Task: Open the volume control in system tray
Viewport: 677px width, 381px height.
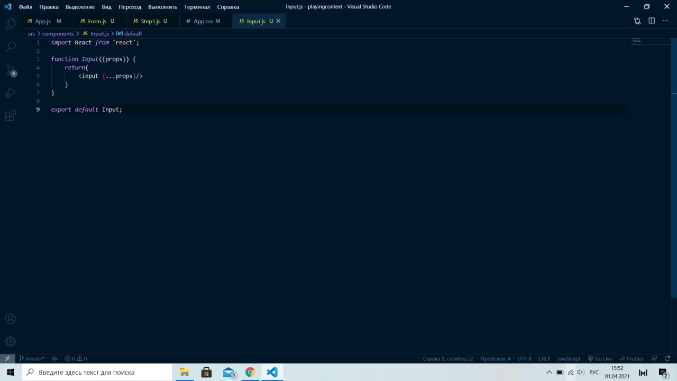Action: [x=581, y=372]
